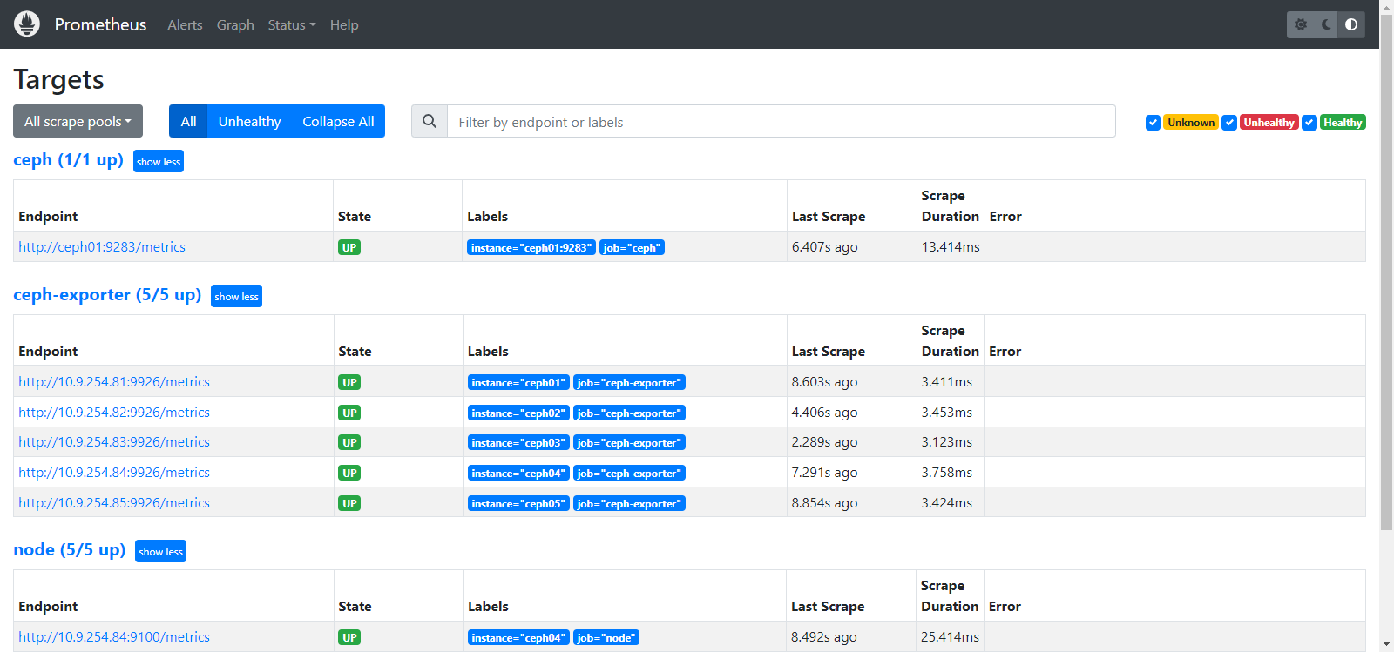The image size is (1394, 652).
Task: Click instance="ceph03" label badge
Action: pyautogui.click(x=518, y=442)
